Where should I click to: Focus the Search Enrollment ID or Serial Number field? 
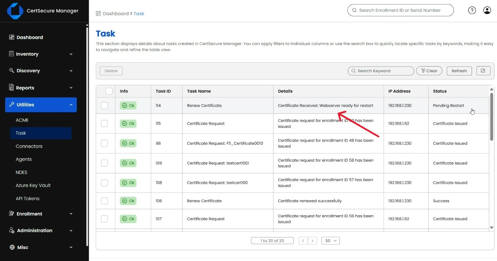pyautogui.click(x=401, y=10)
